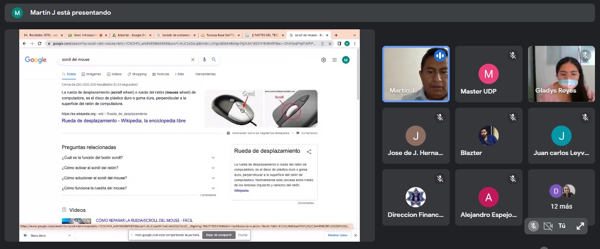Click the browser reload icon
600x249 pixels.
coord(39,44)
